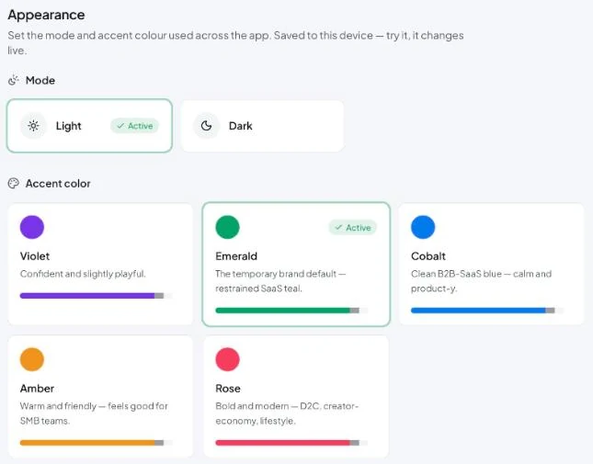Click the cobalt blue color circle
Viewport: 593px width, 464px height.
(423, 227)
